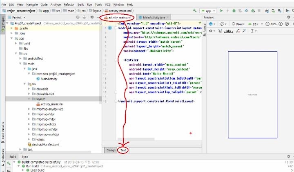Attach debugger to Android process icon
Image resolution: width=294 pixels, height=172 pixels.
253,11
